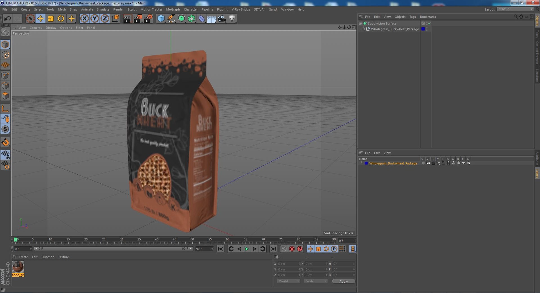Toggle Autokeying button
This screenshot has height=293, width=540.
[x=292, y=249]
